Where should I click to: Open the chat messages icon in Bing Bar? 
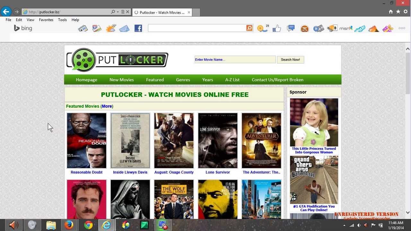coord(291,28)
